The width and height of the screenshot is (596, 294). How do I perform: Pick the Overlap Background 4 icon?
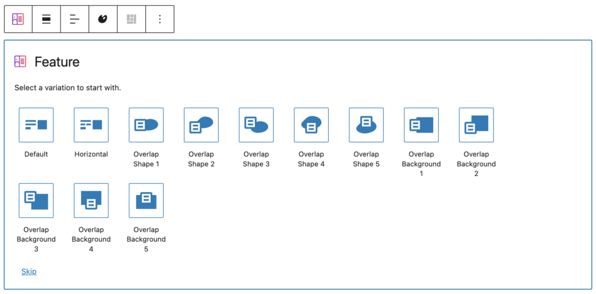click(x=91, y=200)
